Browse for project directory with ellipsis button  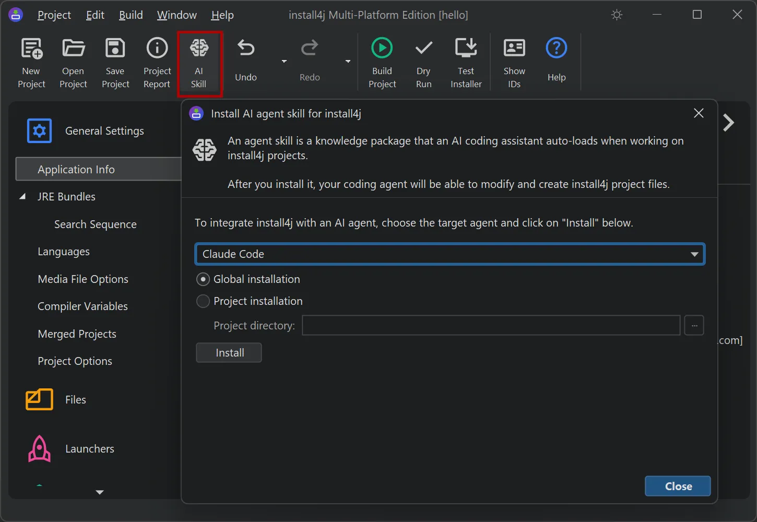tap(694, 325)
